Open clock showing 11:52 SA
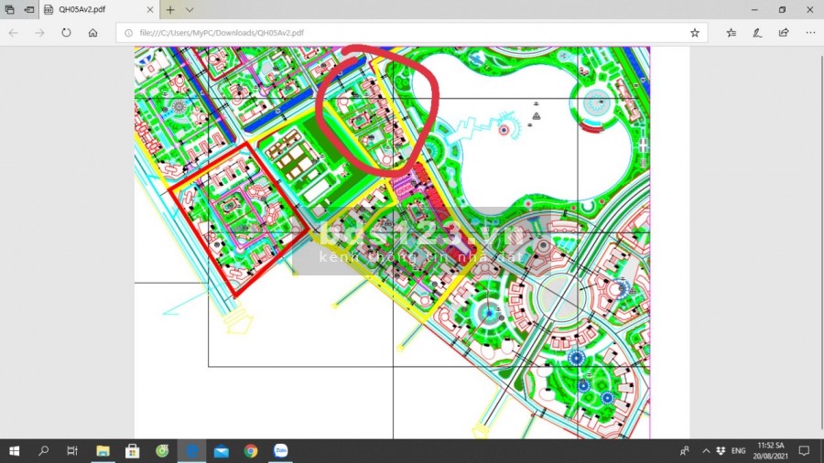This screenshot has width=824, height=463. 770,451
